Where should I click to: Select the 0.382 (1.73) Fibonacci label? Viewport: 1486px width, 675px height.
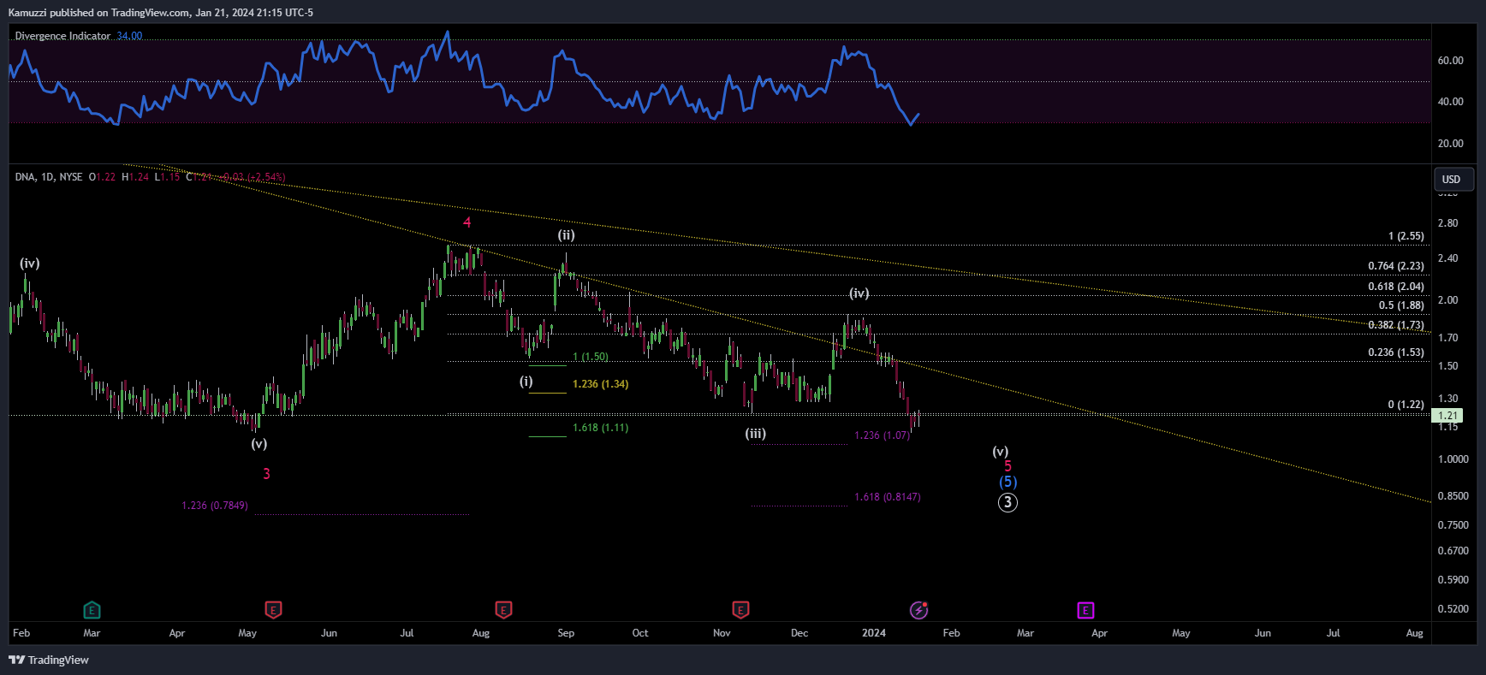(x=1396, y=325)
